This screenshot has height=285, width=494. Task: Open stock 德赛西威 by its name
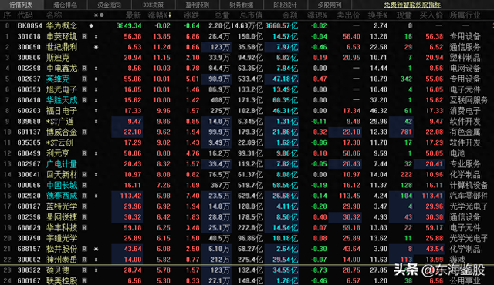(x=62, y=196)
